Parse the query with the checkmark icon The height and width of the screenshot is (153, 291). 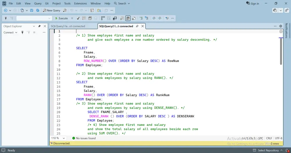(x=78, y=18)
